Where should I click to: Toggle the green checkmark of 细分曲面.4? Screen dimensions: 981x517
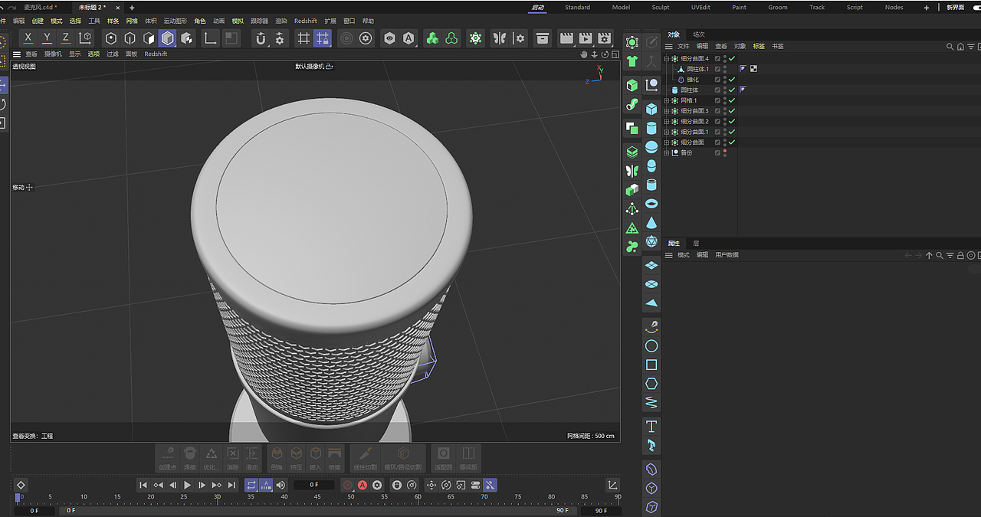pos(732,59)
